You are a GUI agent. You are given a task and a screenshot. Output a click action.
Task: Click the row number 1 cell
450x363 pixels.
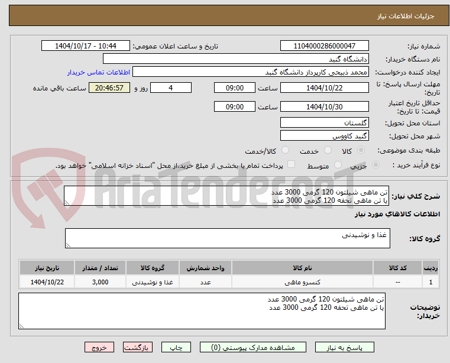point(430,282)
